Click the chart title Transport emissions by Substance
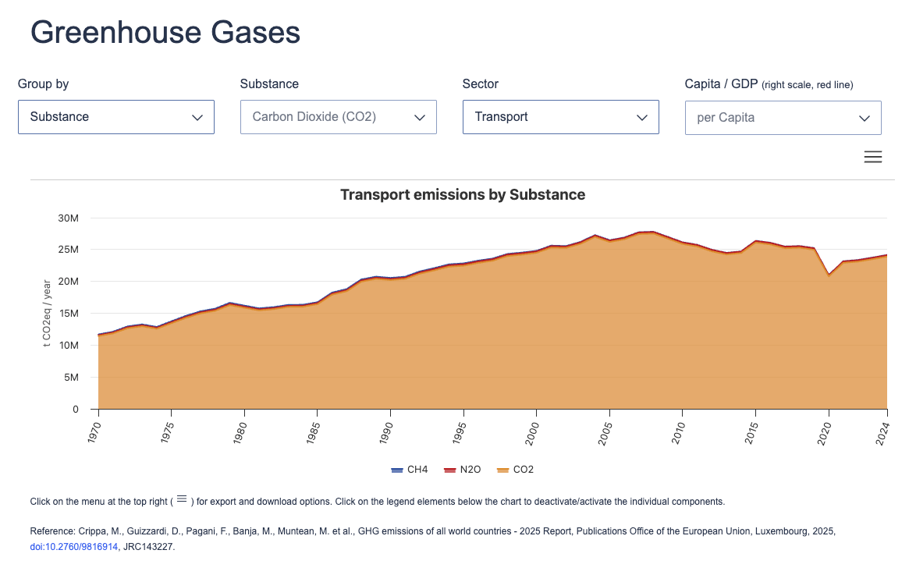909x582 pixels. click(463, 194)
